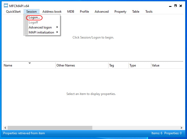The width and height of the screenshot is (187, 139).
Task: Click the horizontal scrollbar left arrow
Action: (x=5, y=128)
